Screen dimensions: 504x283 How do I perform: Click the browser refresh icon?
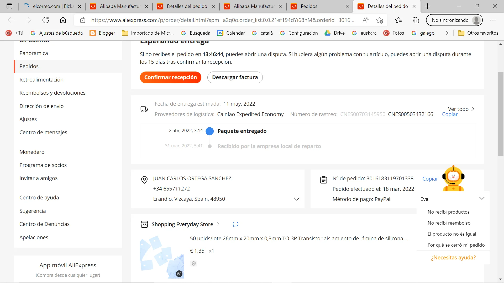point(46,20)
